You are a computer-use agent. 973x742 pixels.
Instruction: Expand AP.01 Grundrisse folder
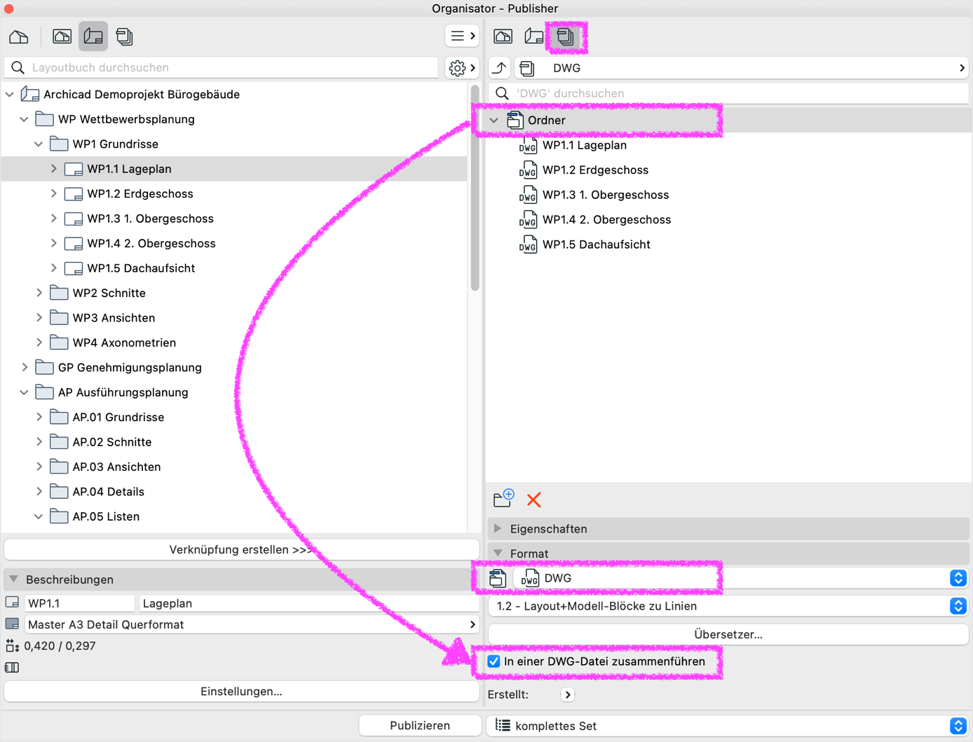(39, 418)
